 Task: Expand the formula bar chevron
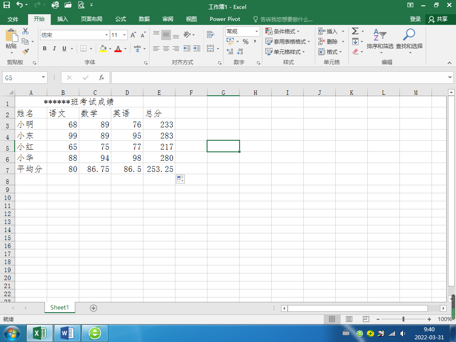pyautogui.click(x=450, y=77)
